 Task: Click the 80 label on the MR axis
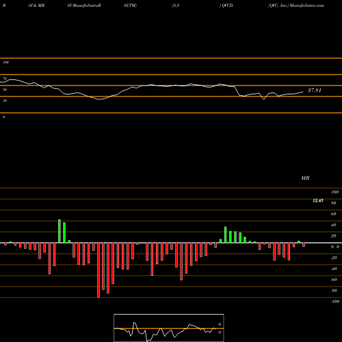pyautogui.click(x=334, y=203)
